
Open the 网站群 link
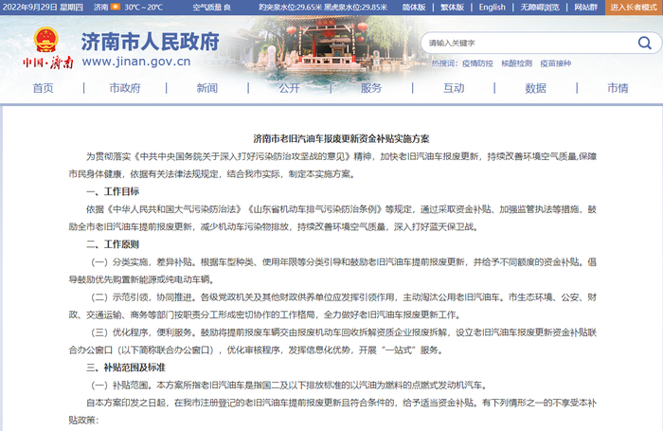(586, 8)
